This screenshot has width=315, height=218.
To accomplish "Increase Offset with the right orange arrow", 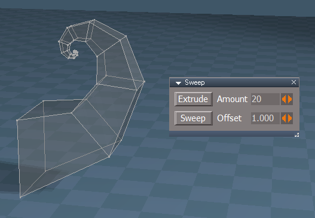I will pos(290,118).
